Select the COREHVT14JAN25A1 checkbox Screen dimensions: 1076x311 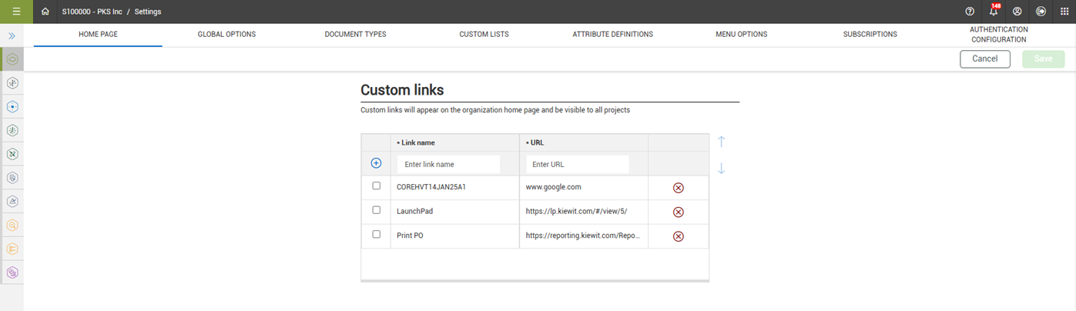[376, 186]
